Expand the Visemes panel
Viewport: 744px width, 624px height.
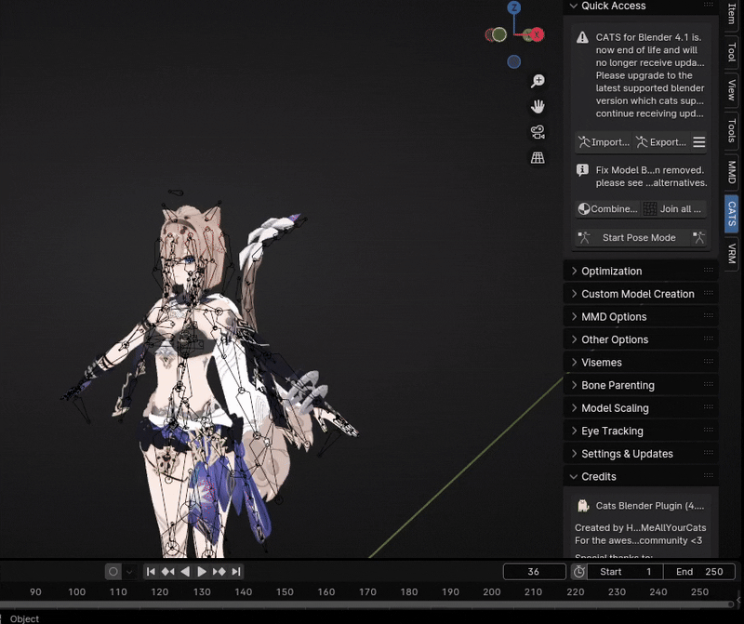click(641, 362)
